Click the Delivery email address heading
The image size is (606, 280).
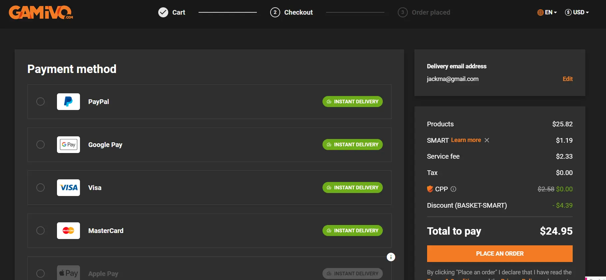457,66
